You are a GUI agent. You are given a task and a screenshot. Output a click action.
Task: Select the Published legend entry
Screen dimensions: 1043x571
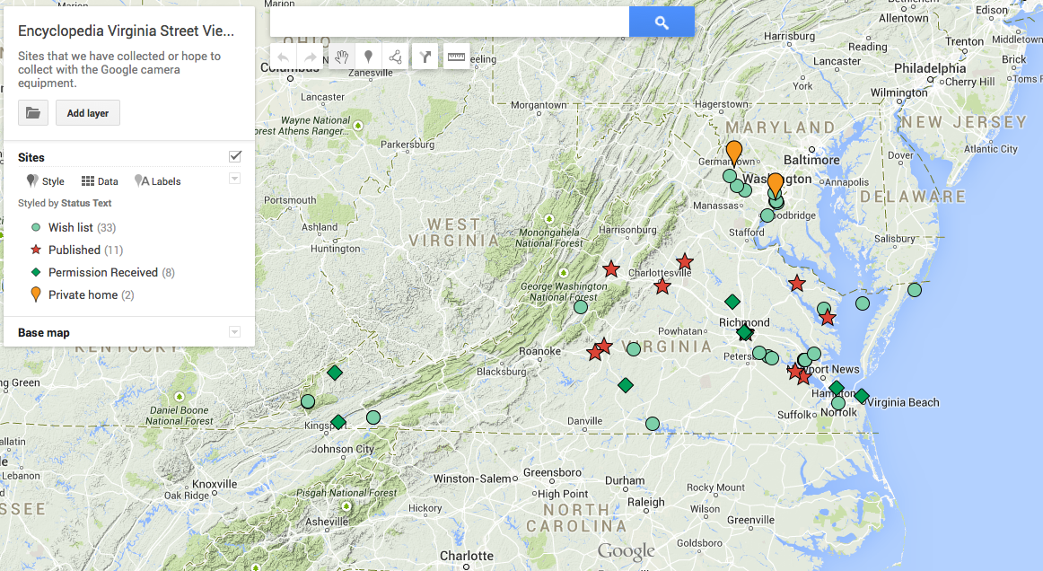point(76,250)
